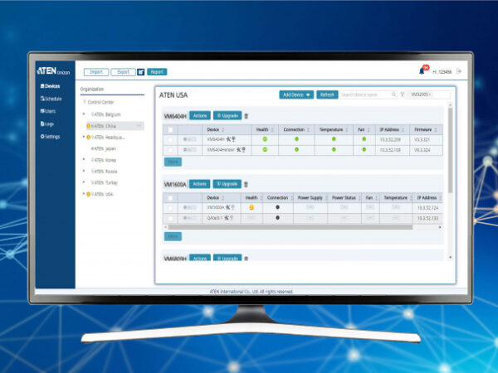Click the blue button below the VM6404H table

tap(173, 162)
